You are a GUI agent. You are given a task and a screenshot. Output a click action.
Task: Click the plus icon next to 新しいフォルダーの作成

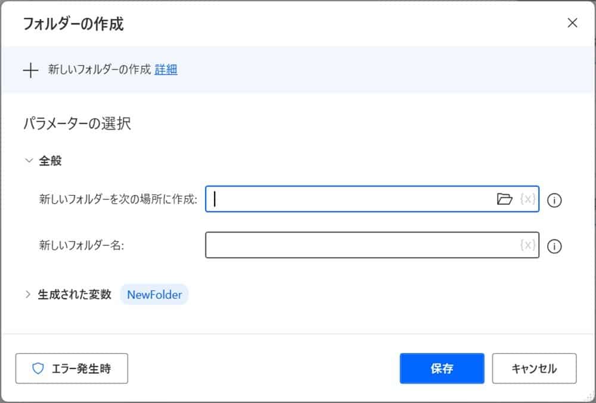tap(29, 70)
